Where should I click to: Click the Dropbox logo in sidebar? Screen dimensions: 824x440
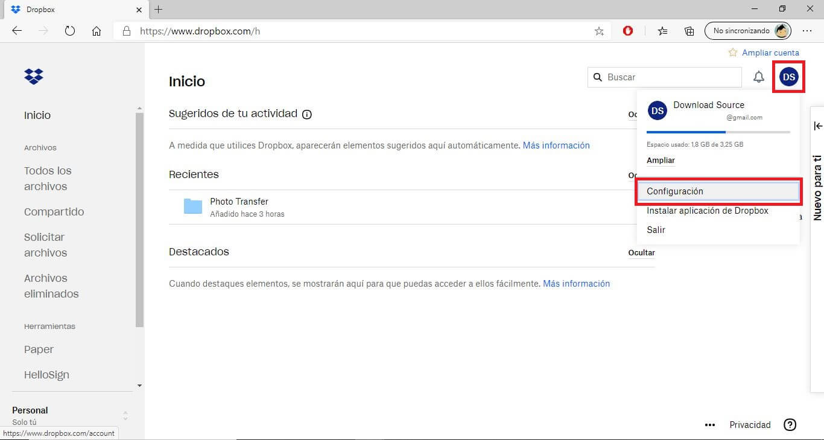tap(34, 77)
